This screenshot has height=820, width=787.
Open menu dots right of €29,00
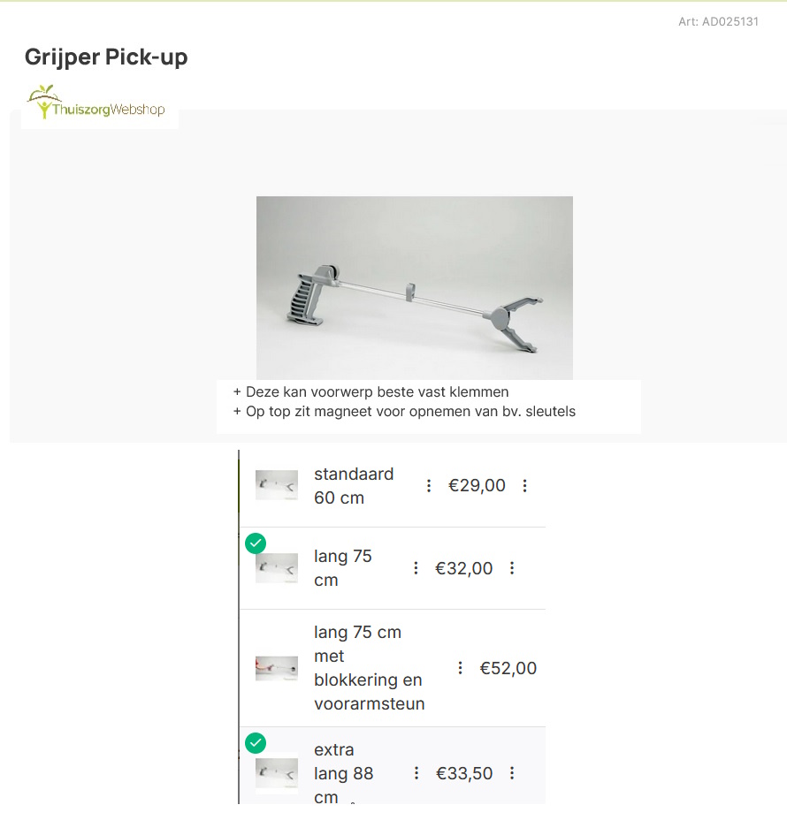click(524, 486)
